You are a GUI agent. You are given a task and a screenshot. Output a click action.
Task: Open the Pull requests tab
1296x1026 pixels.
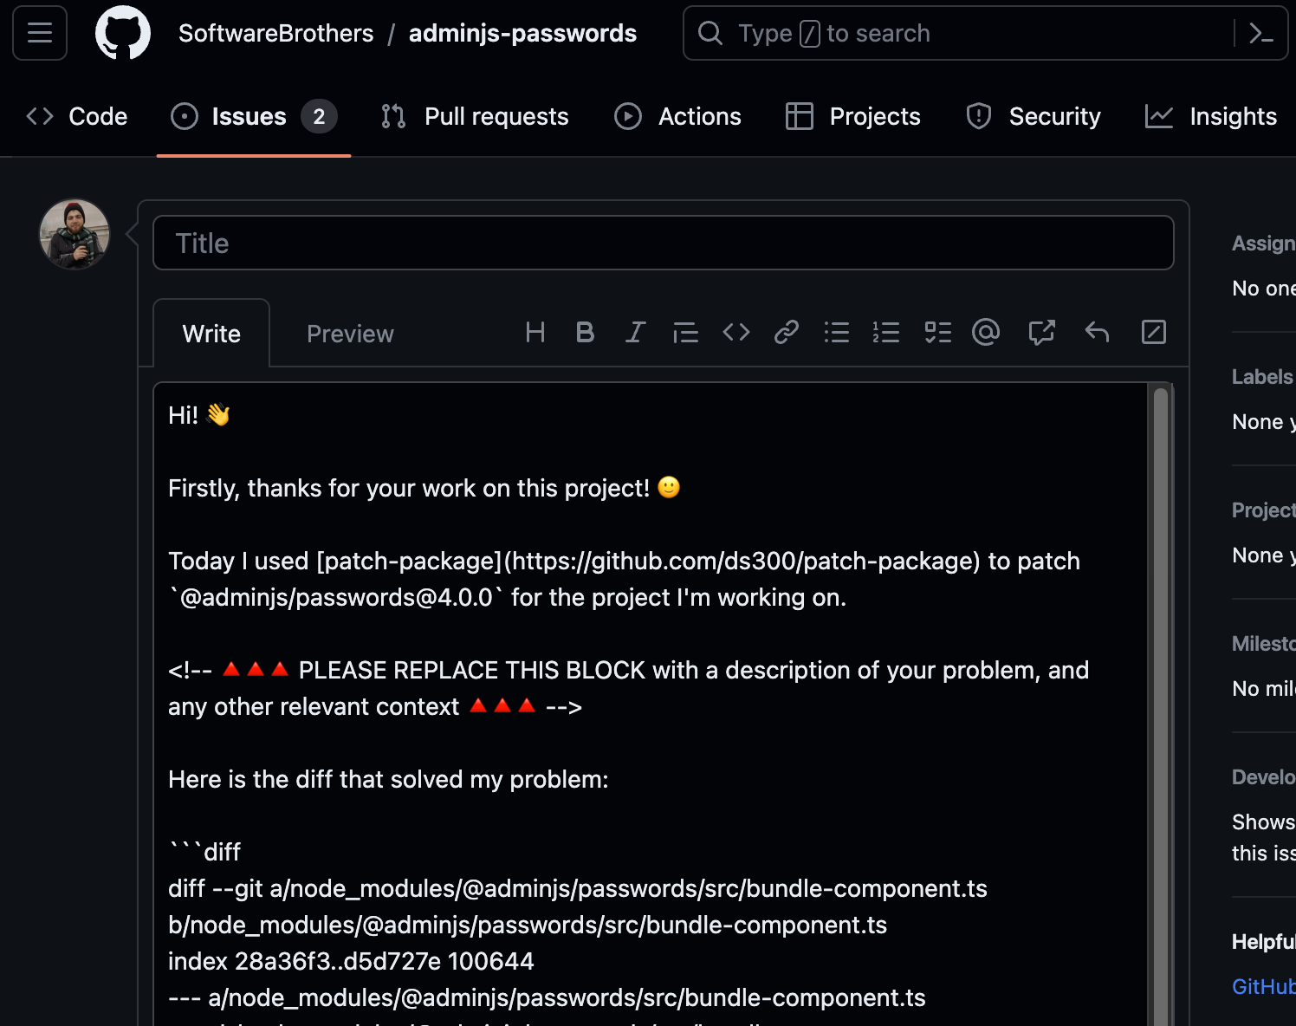[x=475, y=116]
